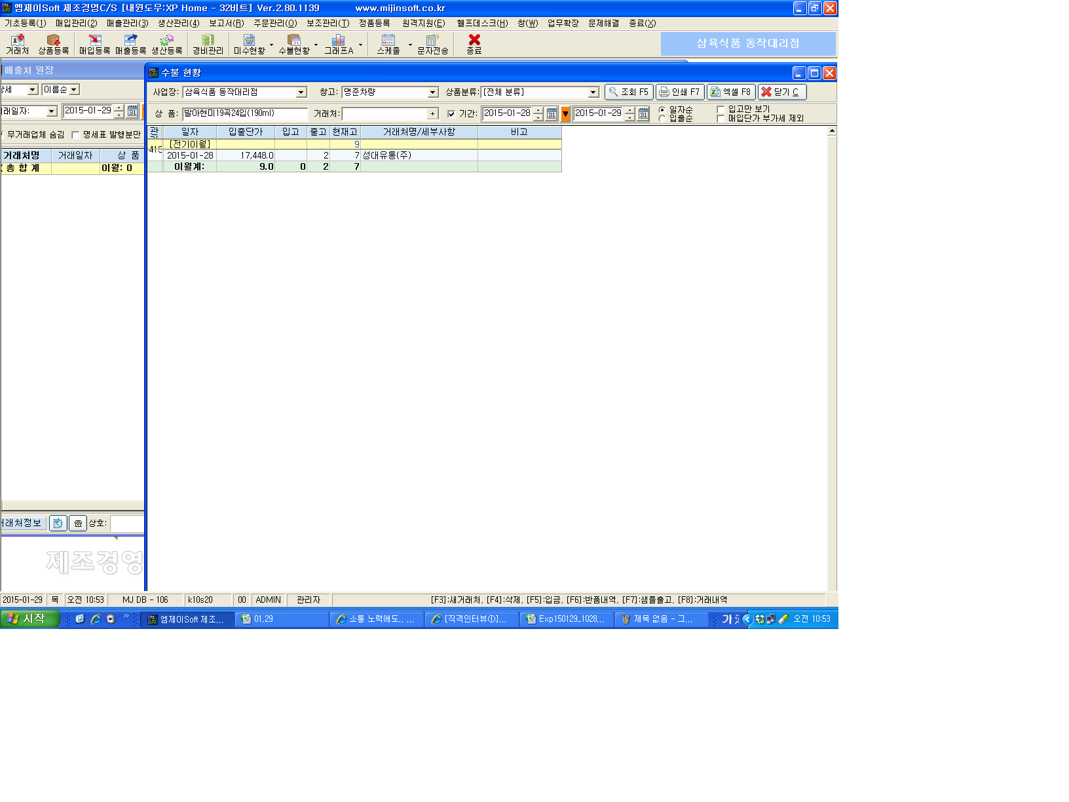The width and height of the screenshot is (1069, 802).
Task: Click the orange date-range arrow button
Action: tap(565, 114)
